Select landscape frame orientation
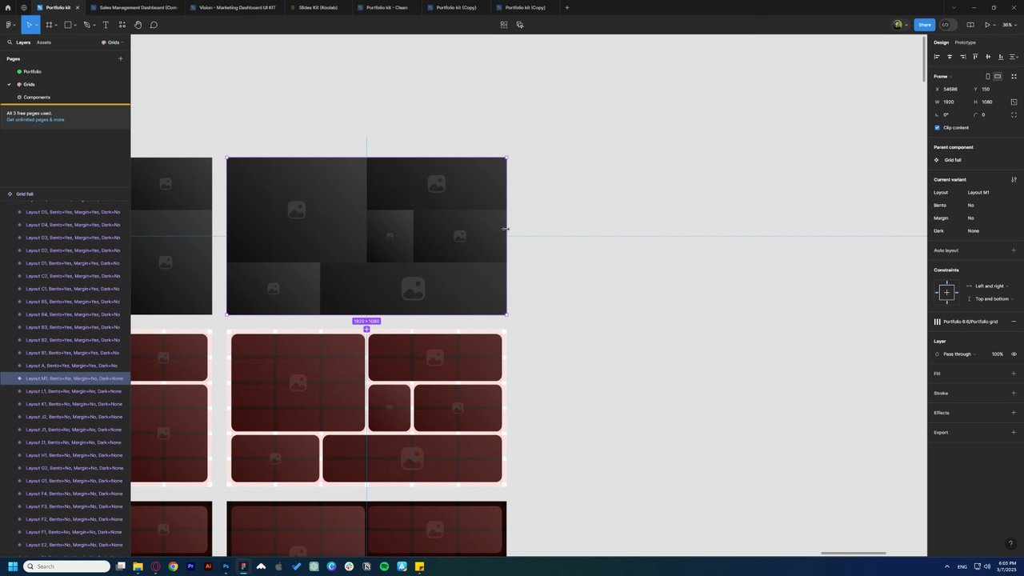This screenshot has height=576, width=1024. [x=998, y=76]
